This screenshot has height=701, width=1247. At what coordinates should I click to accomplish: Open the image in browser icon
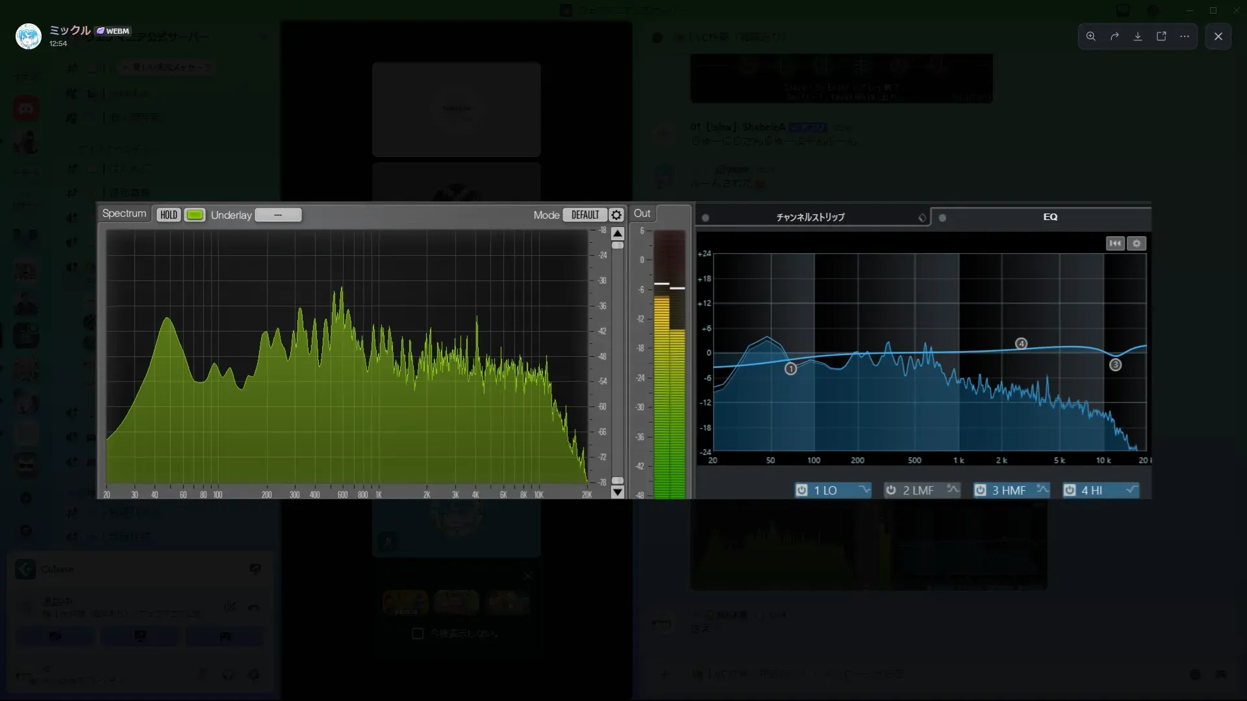(x=1161, y=36)
